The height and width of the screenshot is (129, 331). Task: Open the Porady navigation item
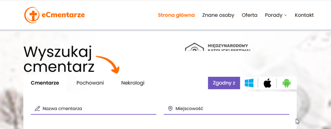273,15
